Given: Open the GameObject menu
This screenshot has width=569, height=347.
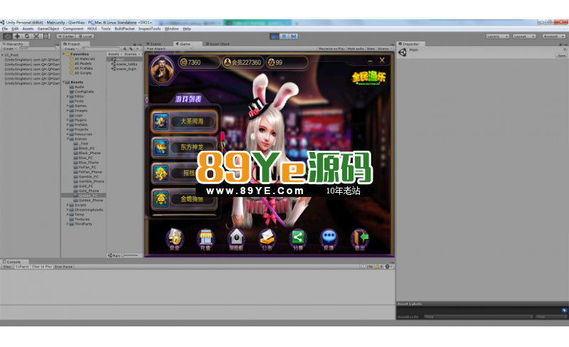Looking at the screenshot, I should coord(48,28).
